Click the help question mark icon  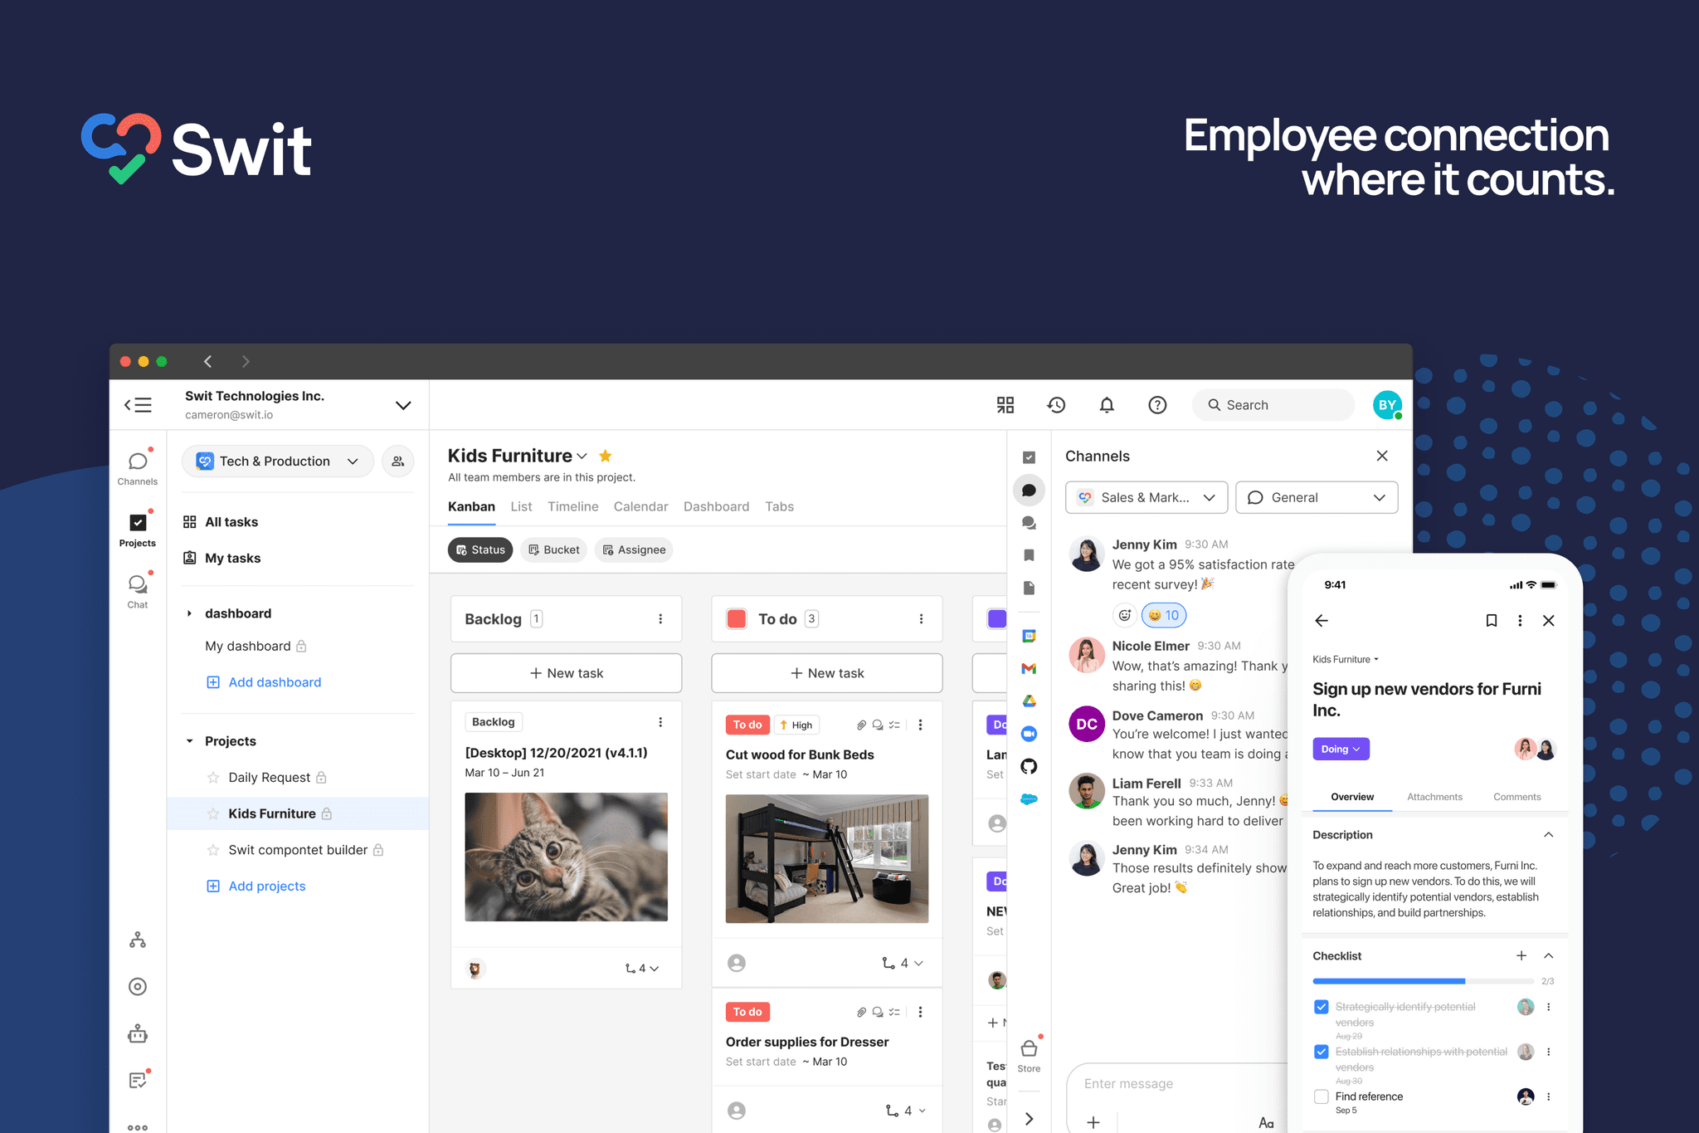[x=1157, y=405]
